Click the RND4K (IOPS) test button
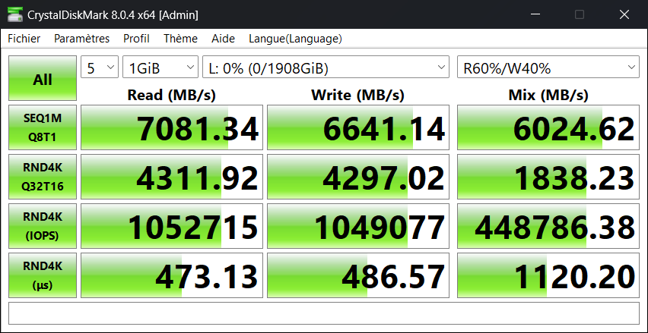648x333 pixels. [43, 226]
